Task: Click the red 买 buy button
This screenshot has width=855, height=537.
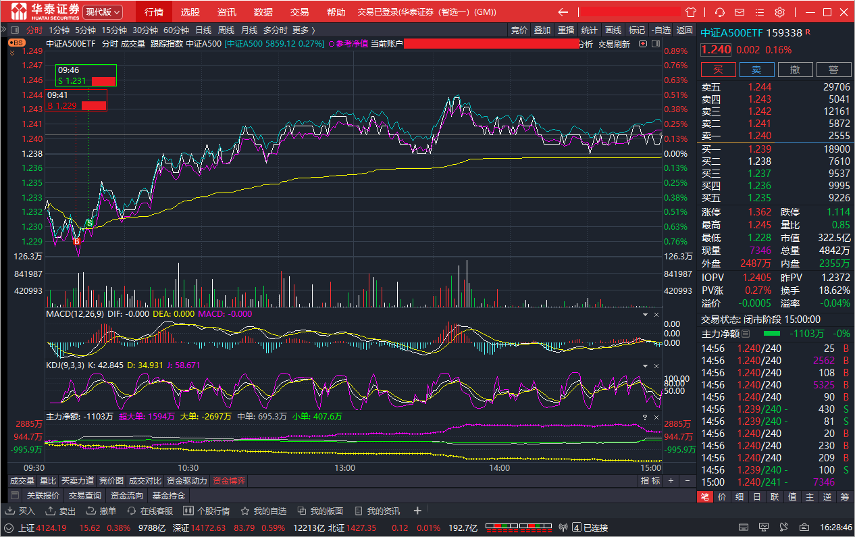Action: 718,70
